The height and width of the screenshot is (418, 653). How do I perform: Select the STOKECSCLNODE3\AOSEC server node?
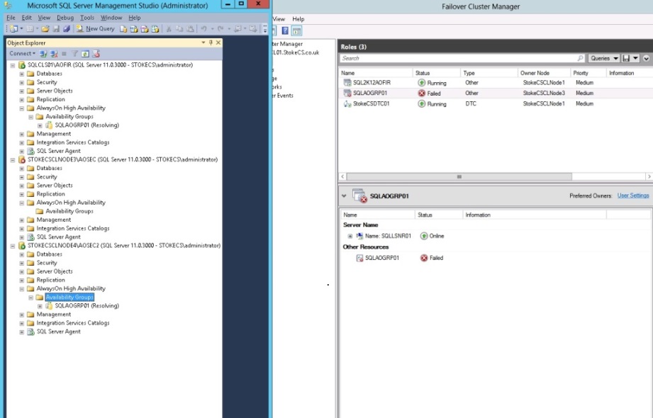click(x=123, y=159)
